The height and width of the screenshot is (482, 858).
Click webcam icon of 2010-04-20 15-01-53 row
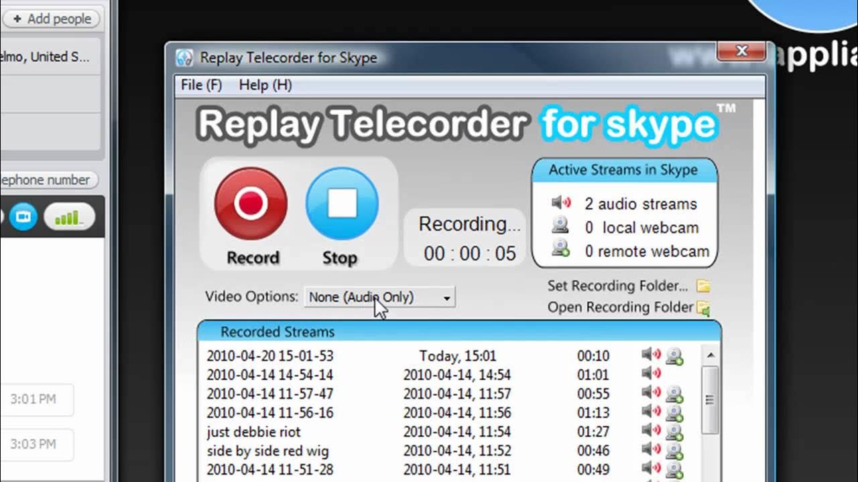coord(674,357)
